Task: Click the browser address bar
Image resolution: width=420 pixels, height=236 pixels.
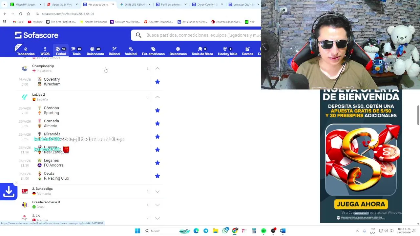Action: coord(148,14)
